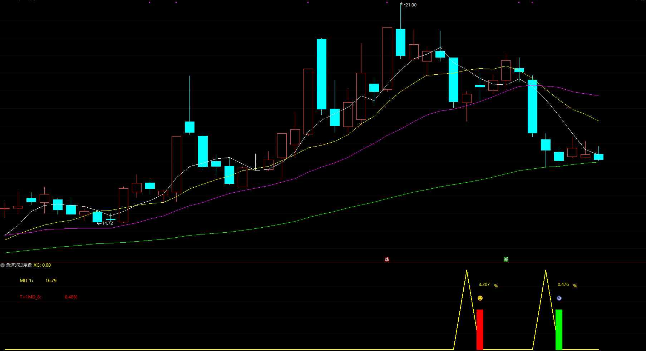The height and width of the screenshot is (351, 646).
Task: Select the tallest cyan candlestick near the chart middle
Action: tap(321, 74)
